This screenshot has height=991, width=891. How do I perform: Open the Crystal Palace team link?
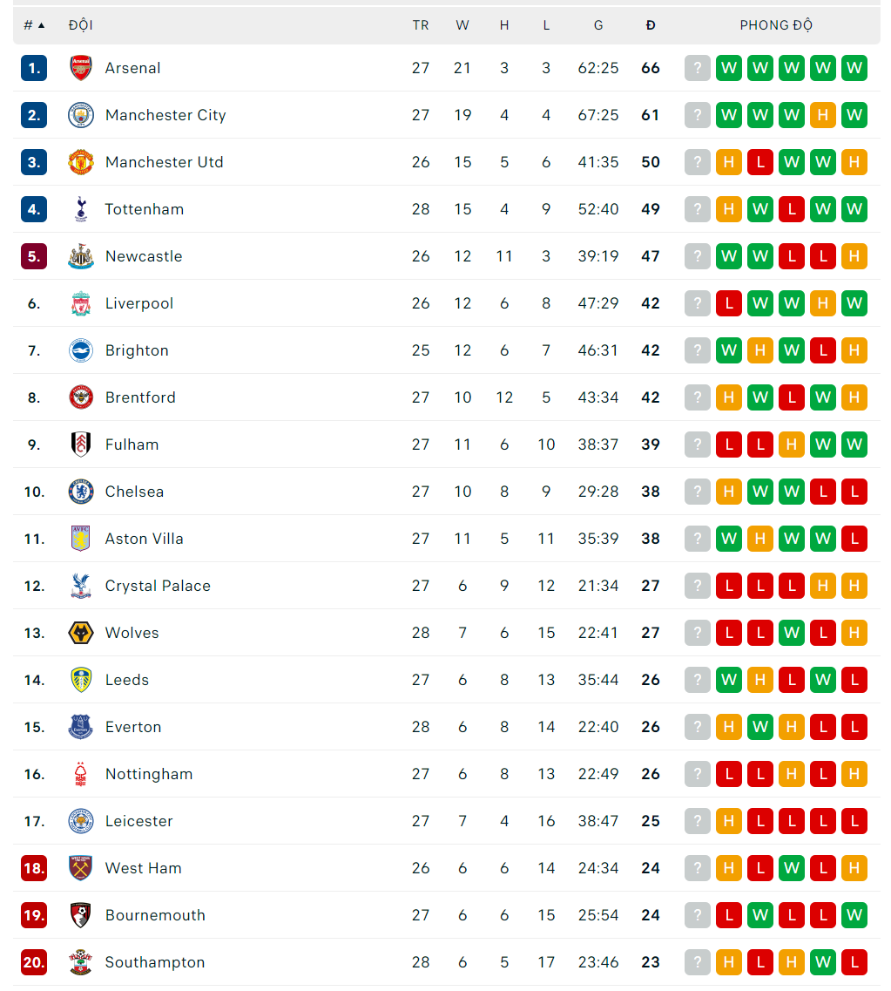point(158,586)
